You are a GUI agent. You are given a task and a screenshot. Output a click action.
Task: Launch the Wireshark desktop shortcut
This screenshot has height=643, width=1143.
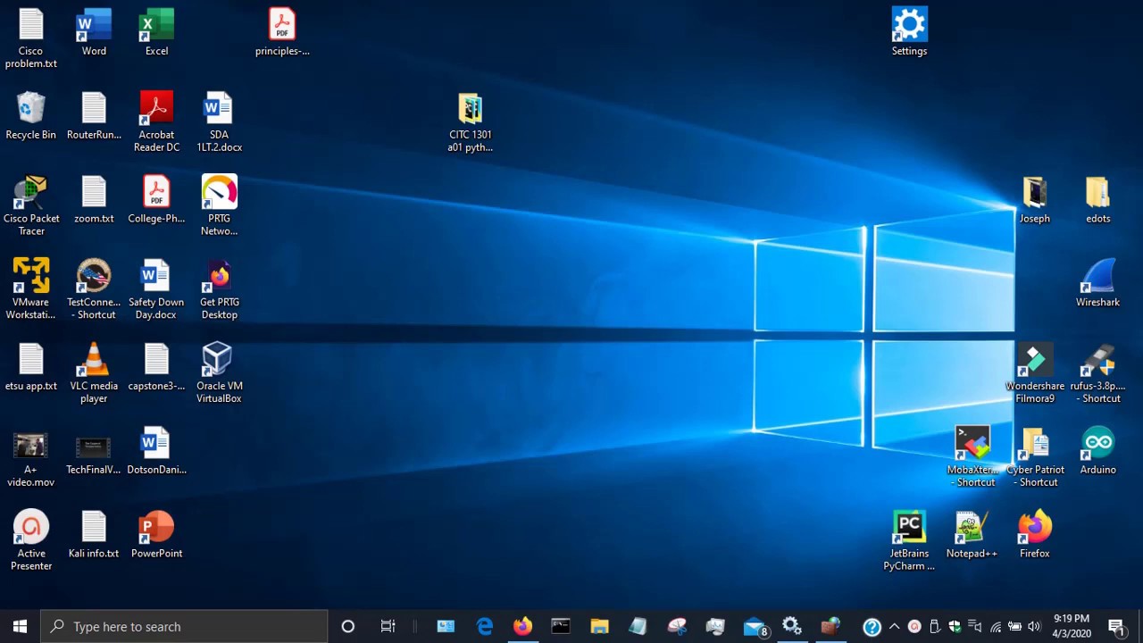pos(1097,284)
